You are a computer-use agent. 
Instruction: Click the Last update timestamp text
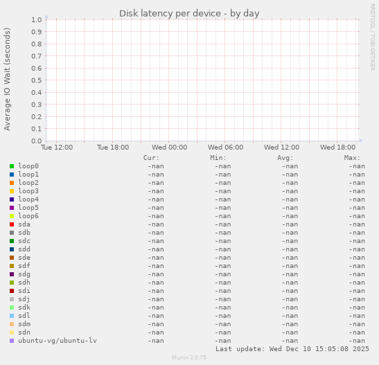(x=292, y=349)
